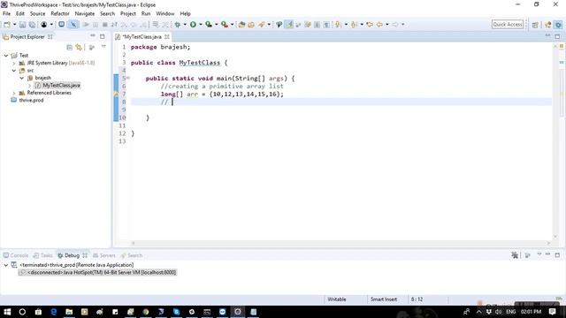
Task: Click the Save All icon in the toolbar
Action: click(32, 25)
